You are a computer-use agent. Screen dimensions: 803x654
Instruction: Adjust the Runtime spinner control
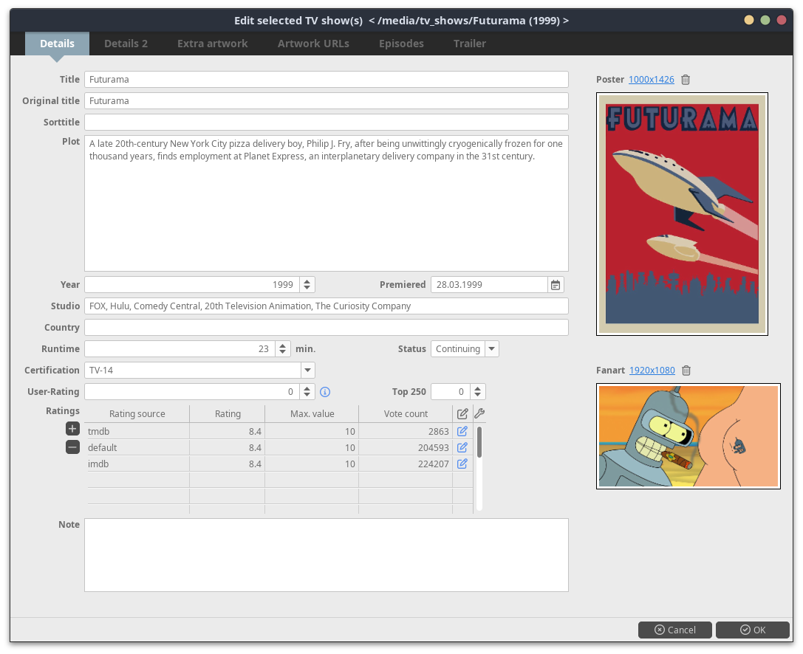282,349
